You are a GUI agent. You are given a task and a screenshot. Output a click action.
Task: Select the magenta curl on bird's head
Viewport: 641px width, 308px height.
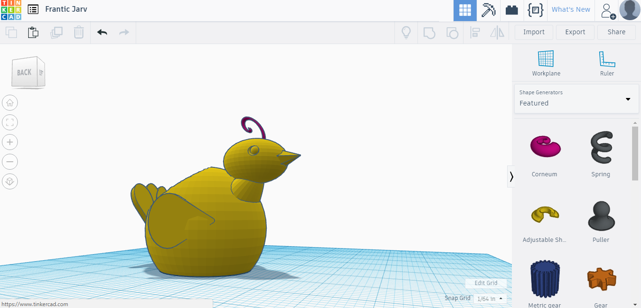[253, 127]
